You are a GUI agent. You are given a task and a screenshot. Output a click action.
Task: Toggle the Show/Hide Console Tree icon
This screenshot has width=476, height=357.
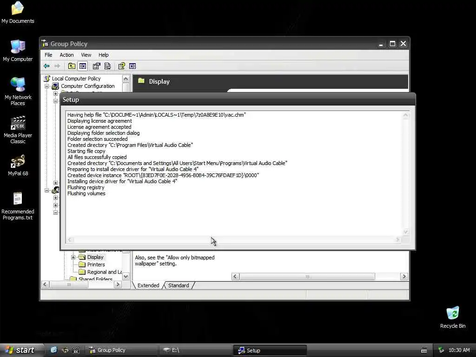click(x=83, y=66)
